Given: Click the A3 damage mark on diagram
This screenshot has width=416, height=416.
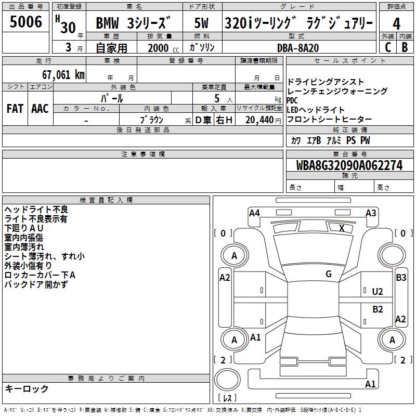Looking at the screenshot, I should point(371,213).
